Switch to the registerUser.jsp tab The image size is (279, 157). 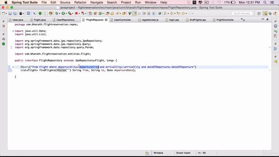point(148,20)
